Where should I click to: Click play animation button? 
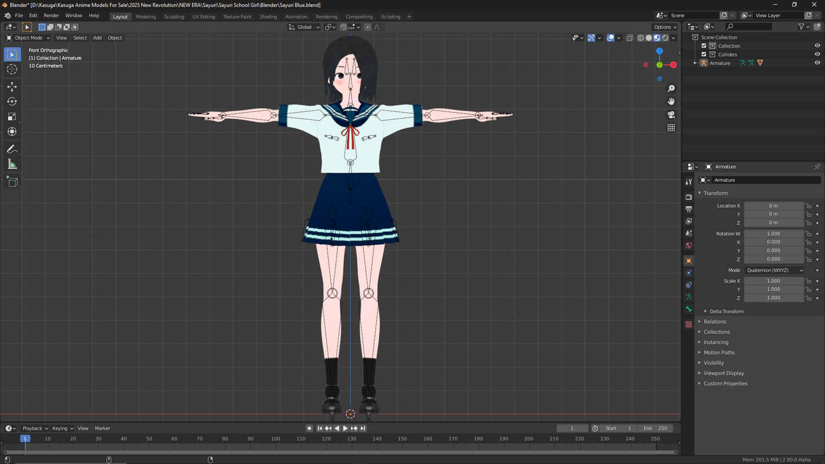pos(345,428)
